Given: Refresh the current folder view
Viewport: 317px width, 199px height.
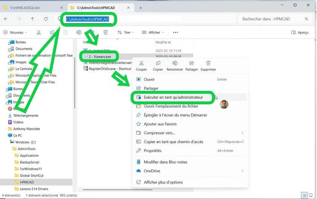Looking at the screenshot, I should pos(46,19).
